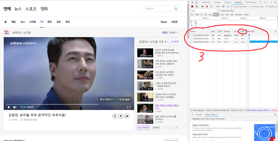278x141 pixels.
Task: Filter requests by Img type
Action: [210, 15]
